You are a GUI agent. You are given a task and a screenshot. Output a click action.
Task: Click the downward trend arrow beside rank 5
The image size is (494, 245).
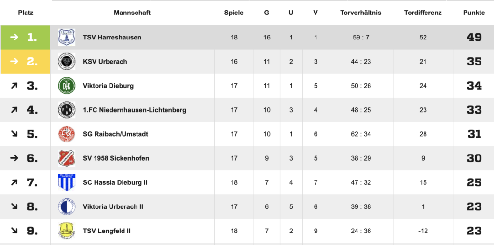[14, 134]
